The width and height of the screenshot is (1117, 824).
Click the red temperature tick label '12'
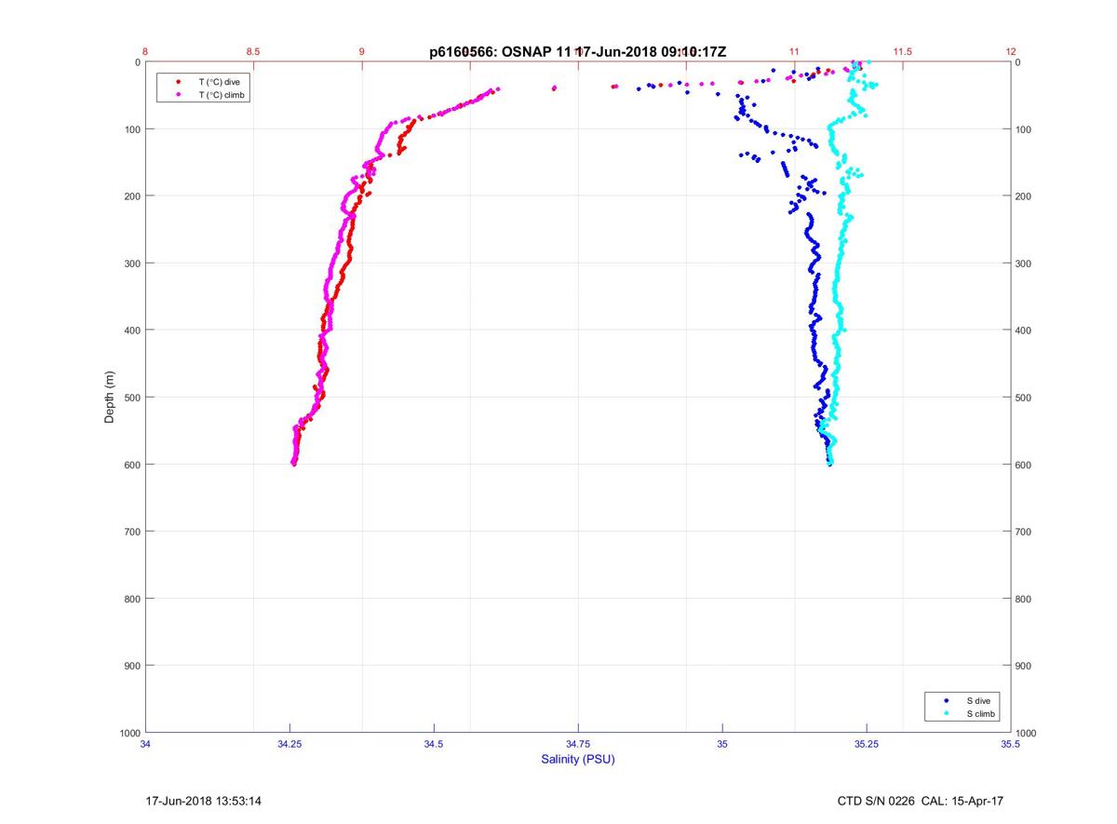(x=1011, y=52)
